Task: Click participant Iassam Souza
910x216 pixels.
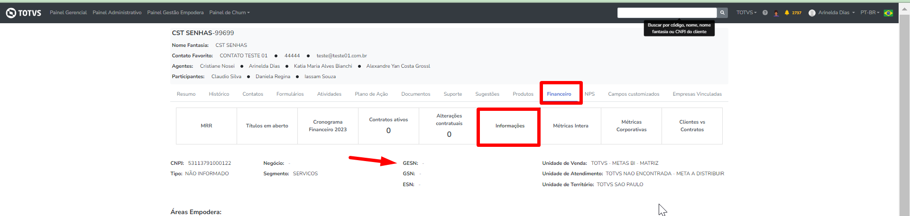Action: [x=320, y=76]
